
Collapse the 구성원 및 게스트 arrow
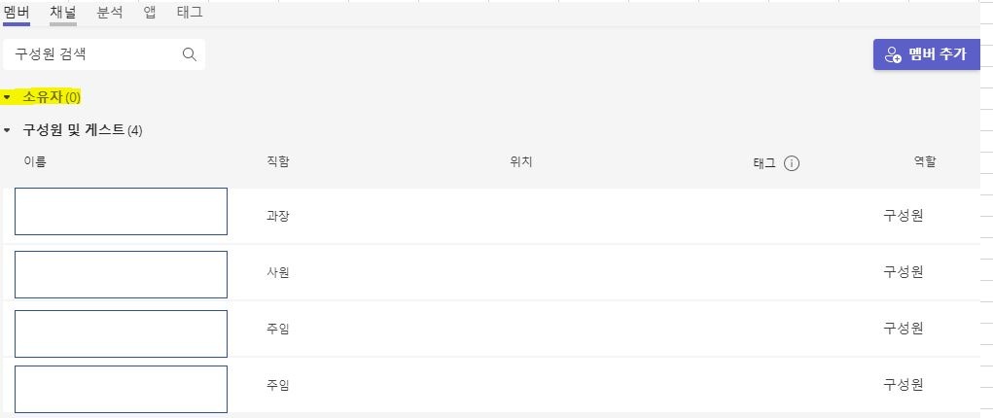[7, 130]
